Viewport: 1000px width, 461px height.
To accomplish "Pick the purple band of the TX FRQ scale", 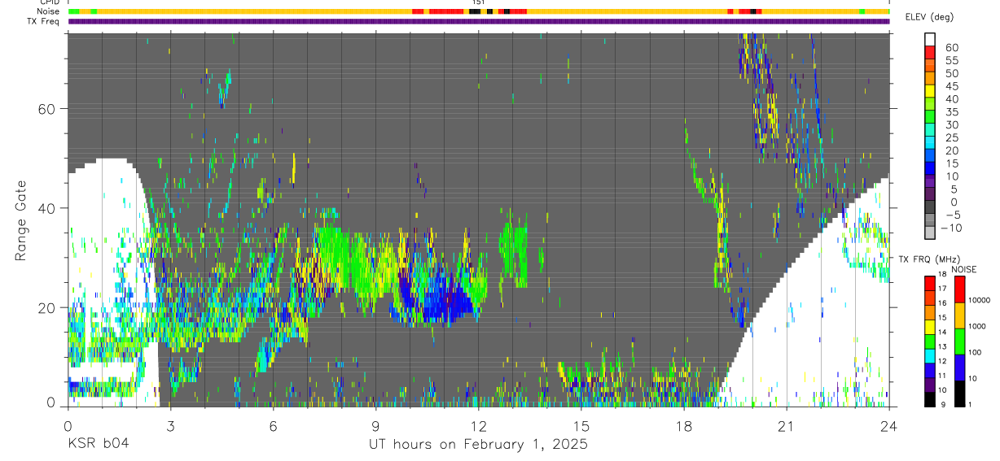I will pos(930,384).
